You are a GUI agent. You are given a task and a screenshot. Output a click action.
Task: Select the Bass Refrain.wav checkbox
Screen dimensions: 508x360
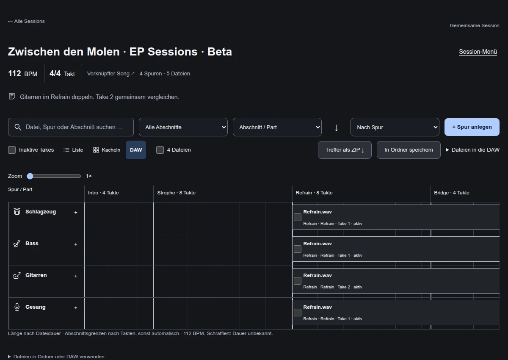point(298,249)
